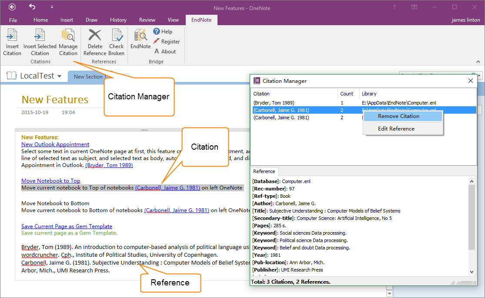Click the Citation column header
Screen dimensions: 485x298
coord(294,94)
